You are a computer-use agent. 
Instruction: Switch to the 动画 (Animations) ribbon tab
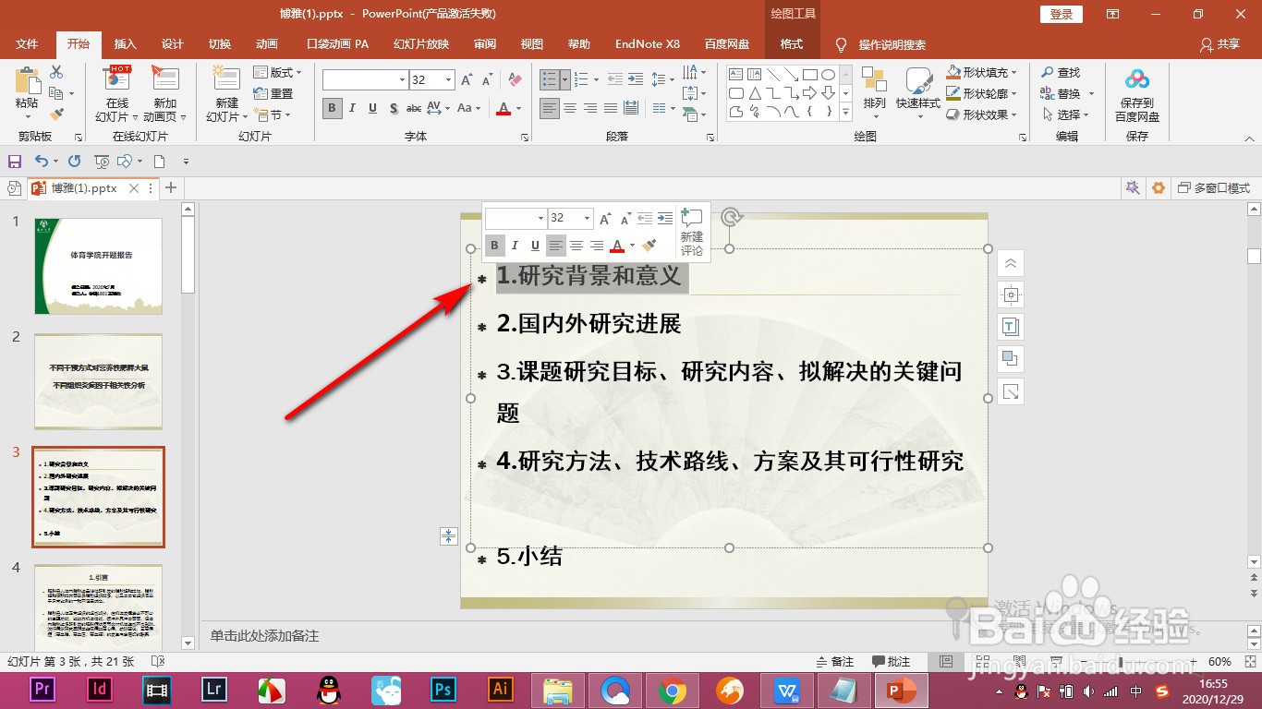(267, 43)
